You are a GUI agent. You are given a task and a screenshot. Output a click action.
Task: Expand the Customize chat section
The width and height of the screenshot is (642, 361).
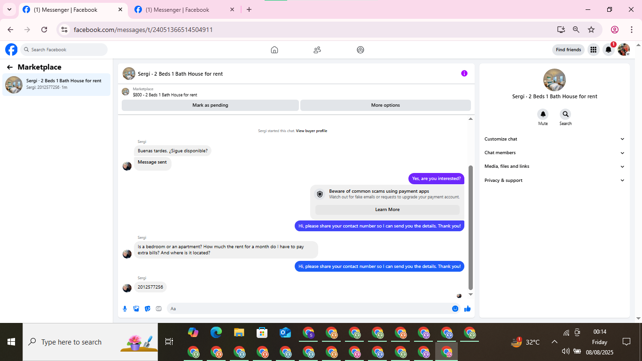(555, 139)
